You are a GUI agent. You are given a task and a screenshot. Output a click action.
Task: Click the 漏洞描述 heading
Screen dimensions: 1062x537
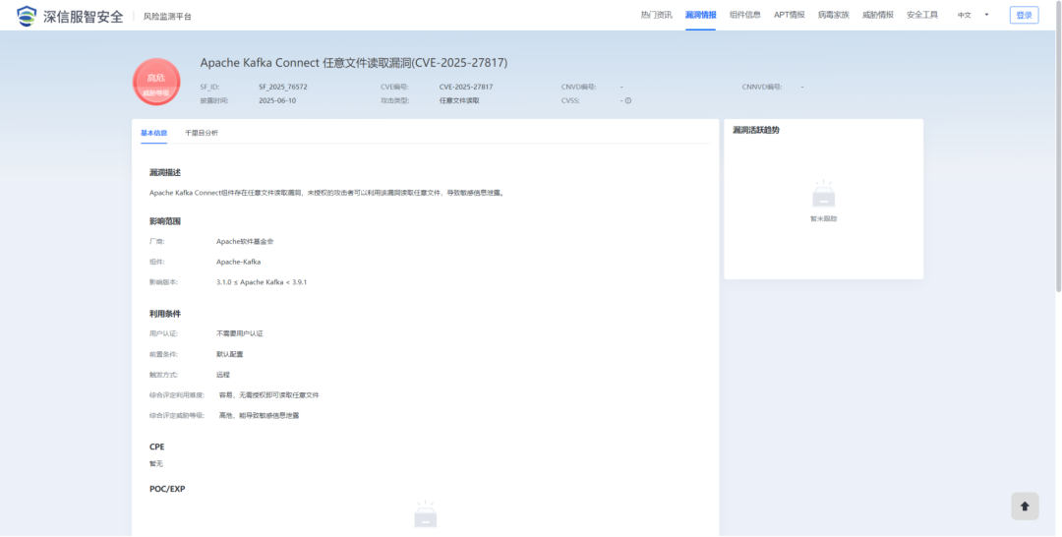click(164, 173)
